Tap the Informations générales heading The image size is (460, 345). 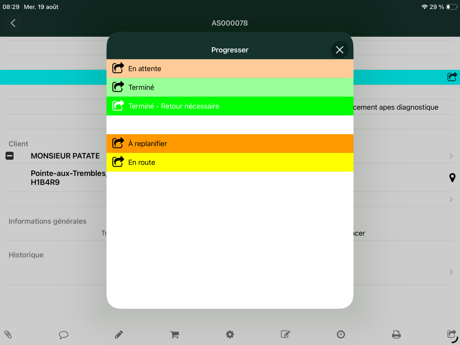click(47, 221)
